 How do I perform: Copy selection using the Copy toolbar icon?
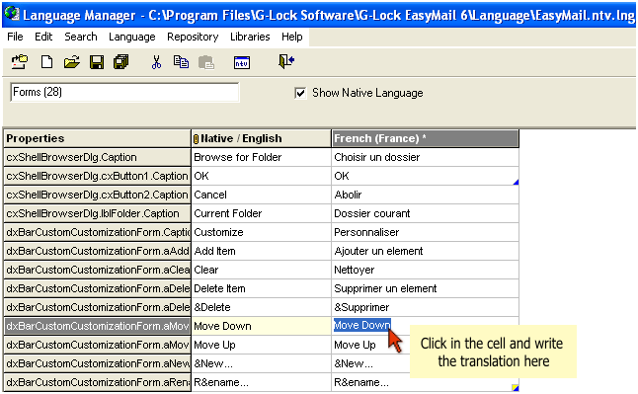click(x=181, y=62)
